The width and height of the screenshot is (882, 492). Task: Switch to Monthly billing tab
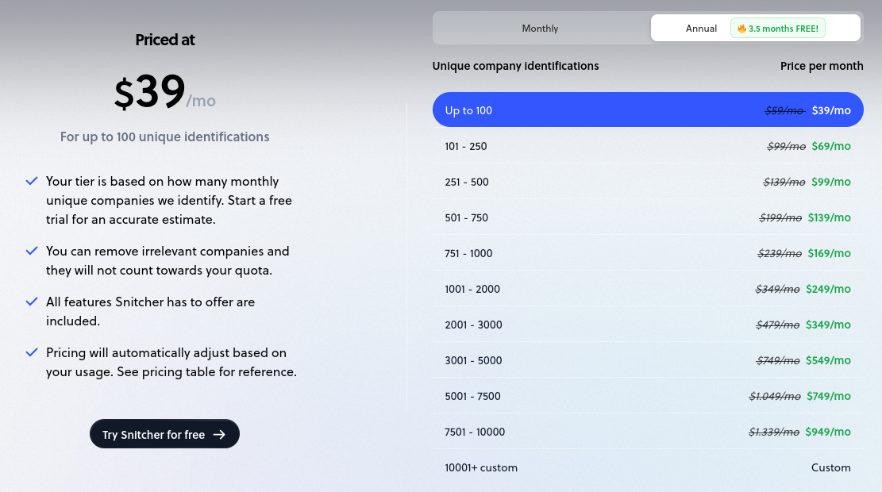(540, 28)
